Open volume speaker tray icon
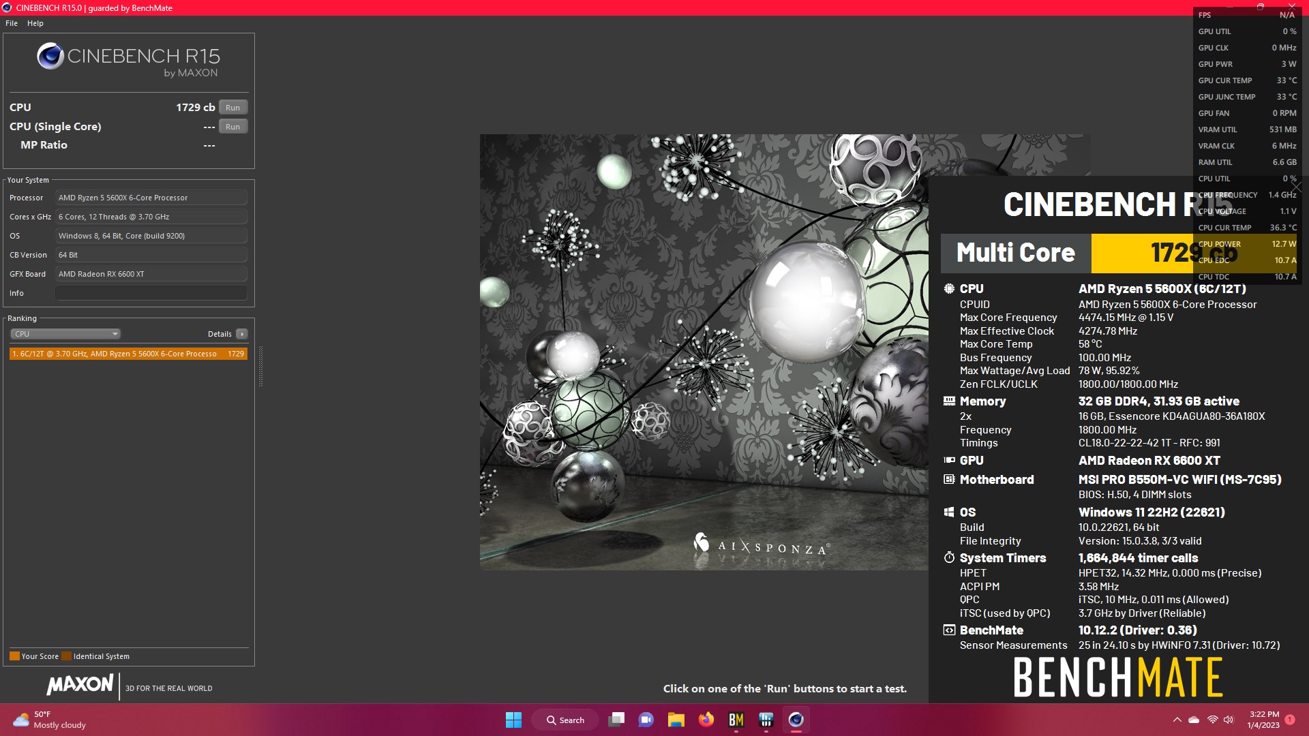 1229,720
